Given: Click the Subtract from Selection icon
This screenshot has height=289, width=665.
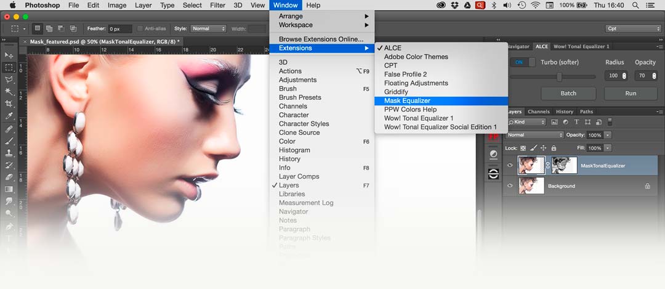Looking at the screenshot, I should (61, 28).
